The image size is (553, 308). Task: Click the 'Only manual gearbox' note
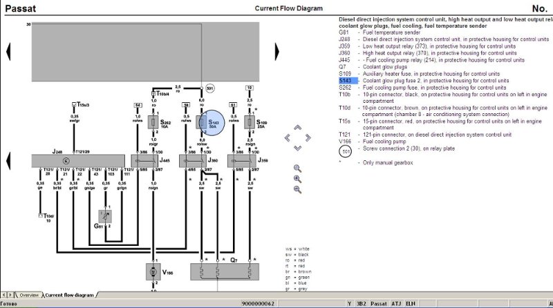pyautogui.click(x=388, y=162)
